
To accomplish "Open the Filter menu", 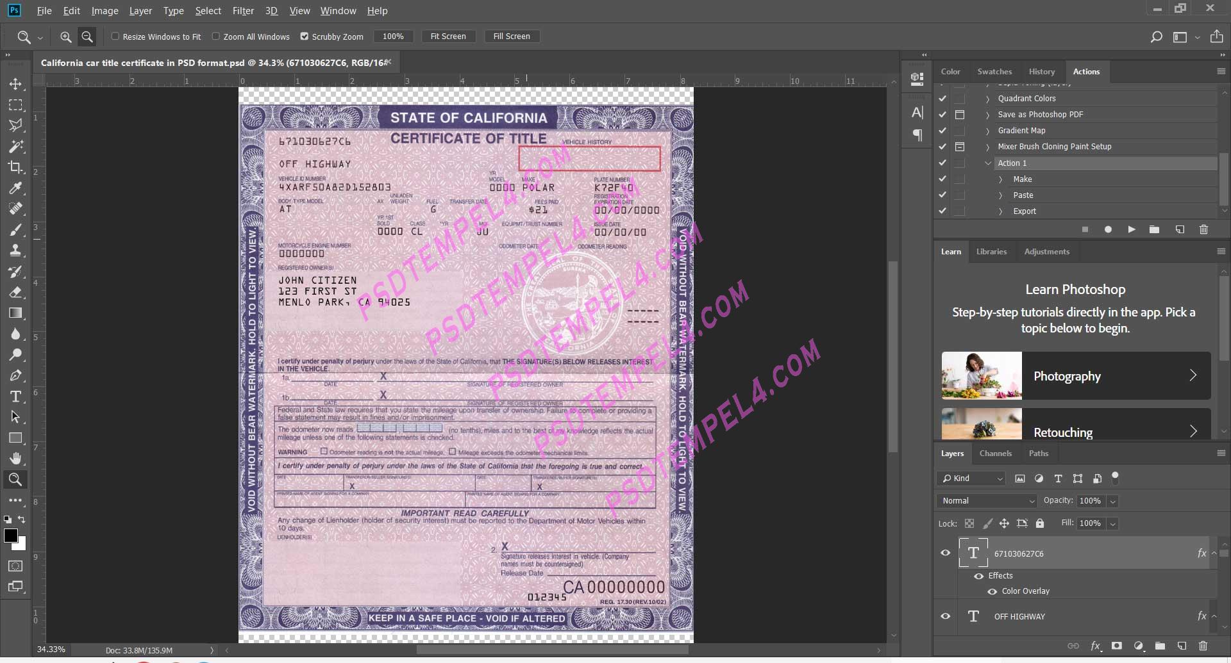I will coord(243,11).
